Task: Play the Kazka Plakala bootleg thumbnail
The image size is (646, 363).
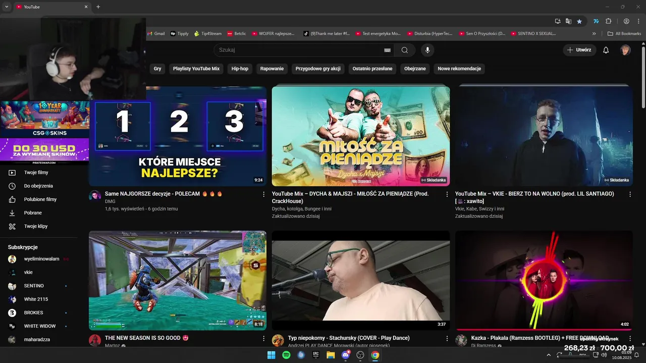Action: click(544, 280)
